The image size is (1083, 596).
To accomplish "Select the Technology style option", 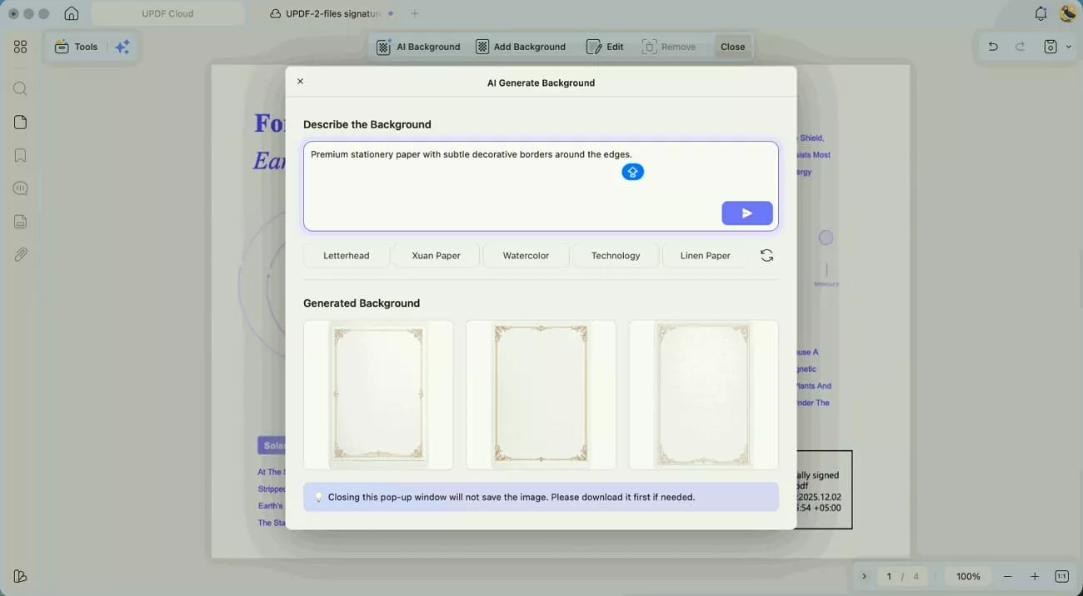I will point(615,255).
